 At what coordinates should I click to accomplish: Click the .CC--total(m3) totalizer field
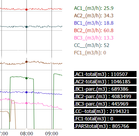pos(105,111)
